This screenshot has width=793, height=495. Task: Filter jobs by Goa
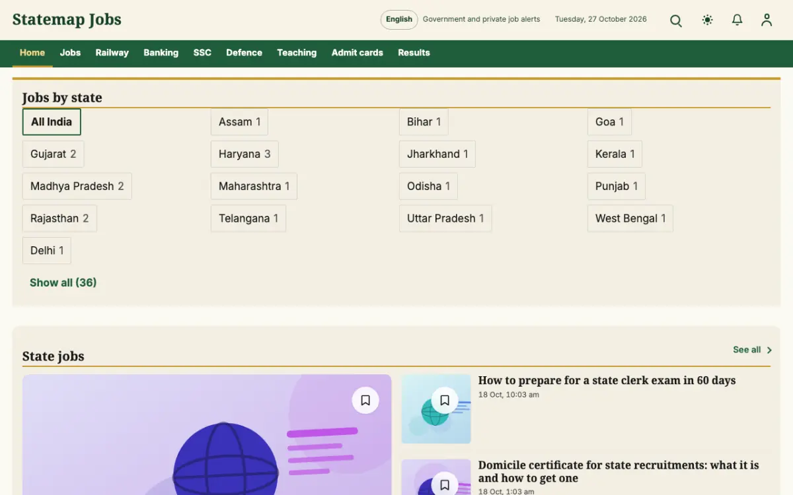[x=609, y=122]
